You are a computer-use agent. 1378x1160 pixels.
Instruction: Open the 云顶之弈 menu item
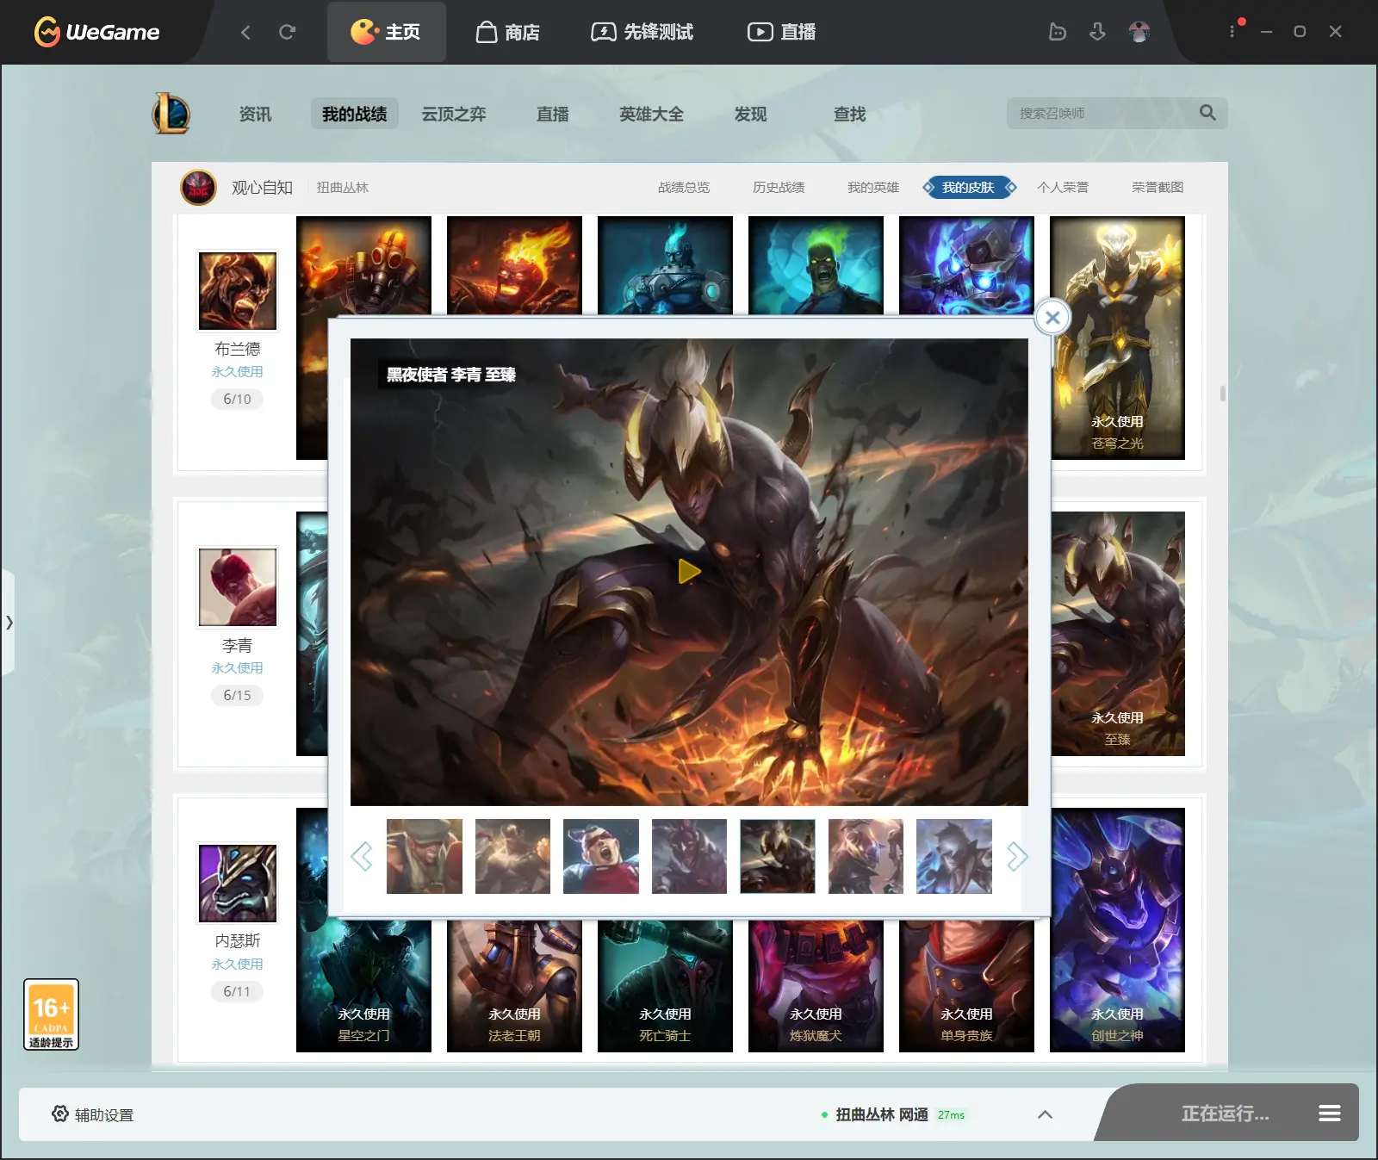coord(454,114)
